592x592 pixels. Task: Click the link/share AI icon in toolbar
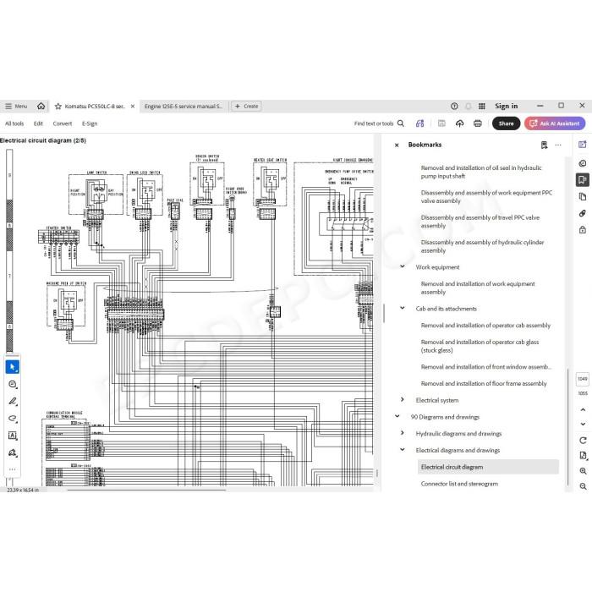click(x=419, y=123)
